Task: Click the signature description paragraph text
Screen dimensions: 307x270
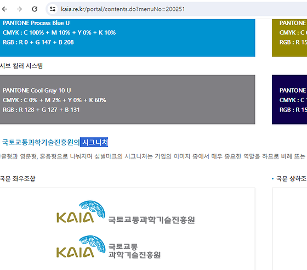Action: (x=153, y=156)
